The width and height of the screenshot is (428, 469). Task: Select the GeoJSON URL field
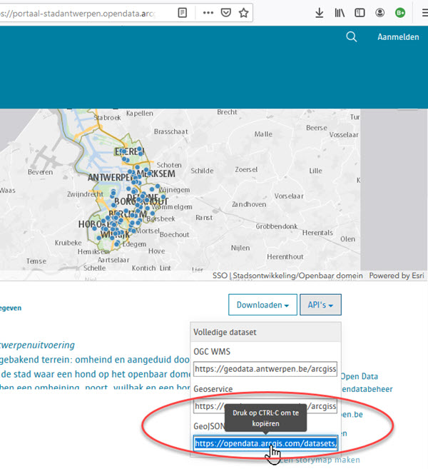tap(265, 443)
